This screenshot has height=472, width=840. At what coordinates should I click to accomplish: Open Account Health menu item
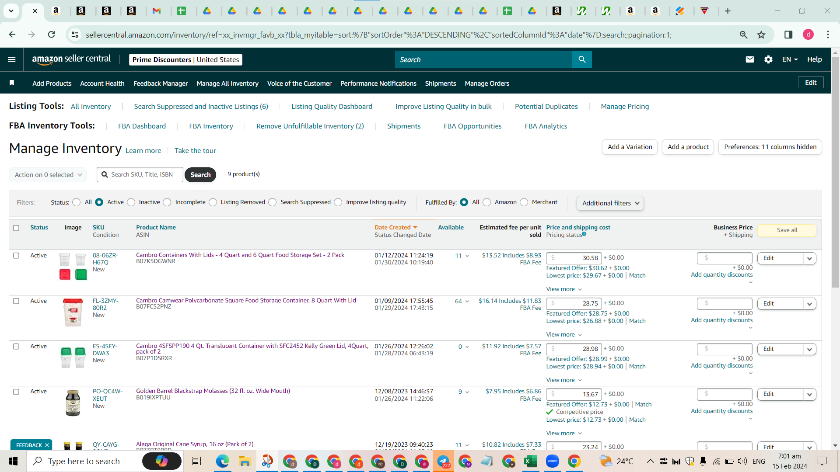(102, 83)
